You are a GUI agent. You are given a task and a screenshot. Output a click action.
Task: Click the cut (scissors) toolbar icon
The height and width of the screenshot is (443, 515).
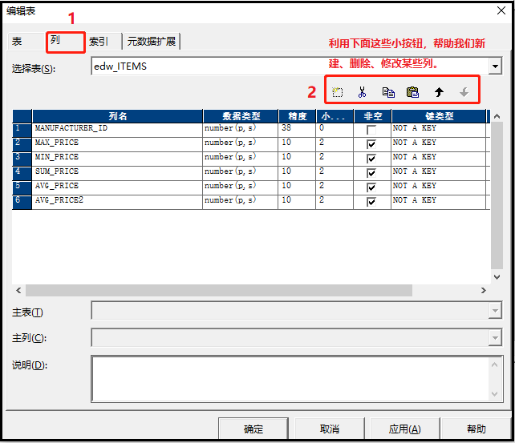[363, 92]
